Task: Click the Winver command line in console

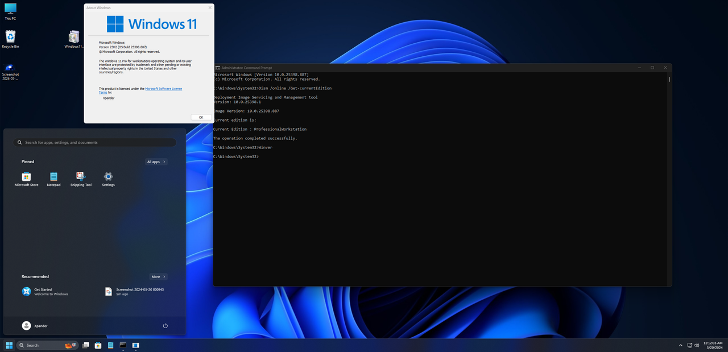Action: coord(243,147)
